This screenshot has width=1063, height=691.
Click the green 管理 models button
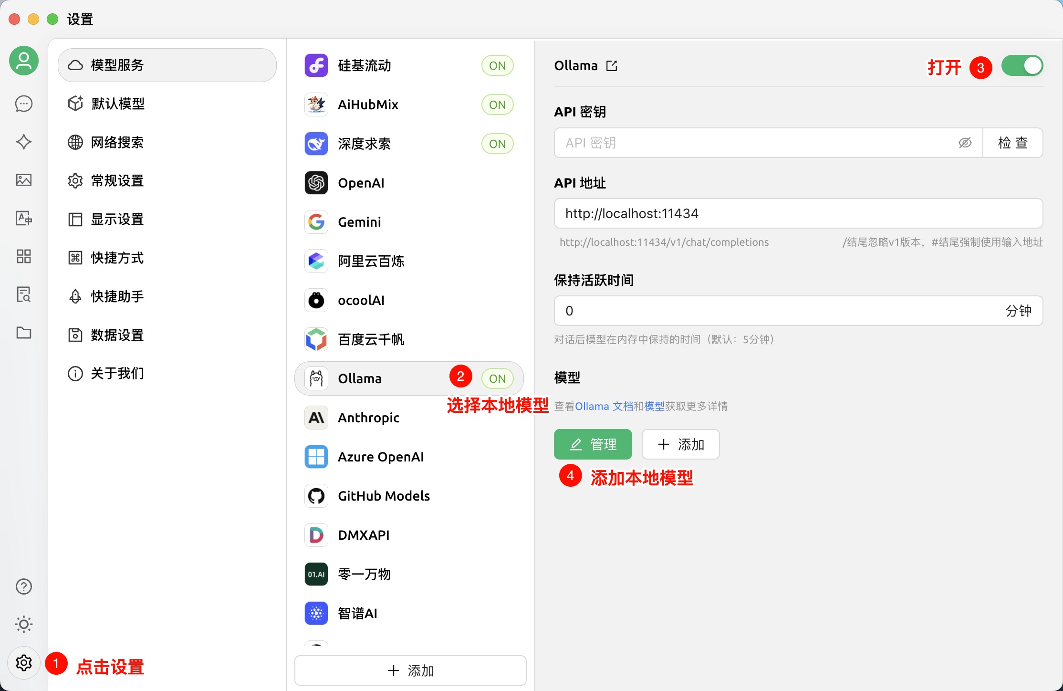coord(593,444)
